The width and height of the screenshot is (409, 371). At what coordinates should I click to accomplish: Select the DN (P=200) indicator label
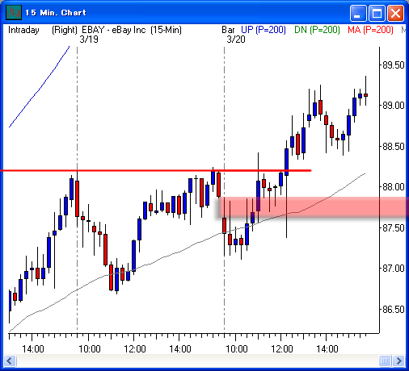(x=317, y=30)
